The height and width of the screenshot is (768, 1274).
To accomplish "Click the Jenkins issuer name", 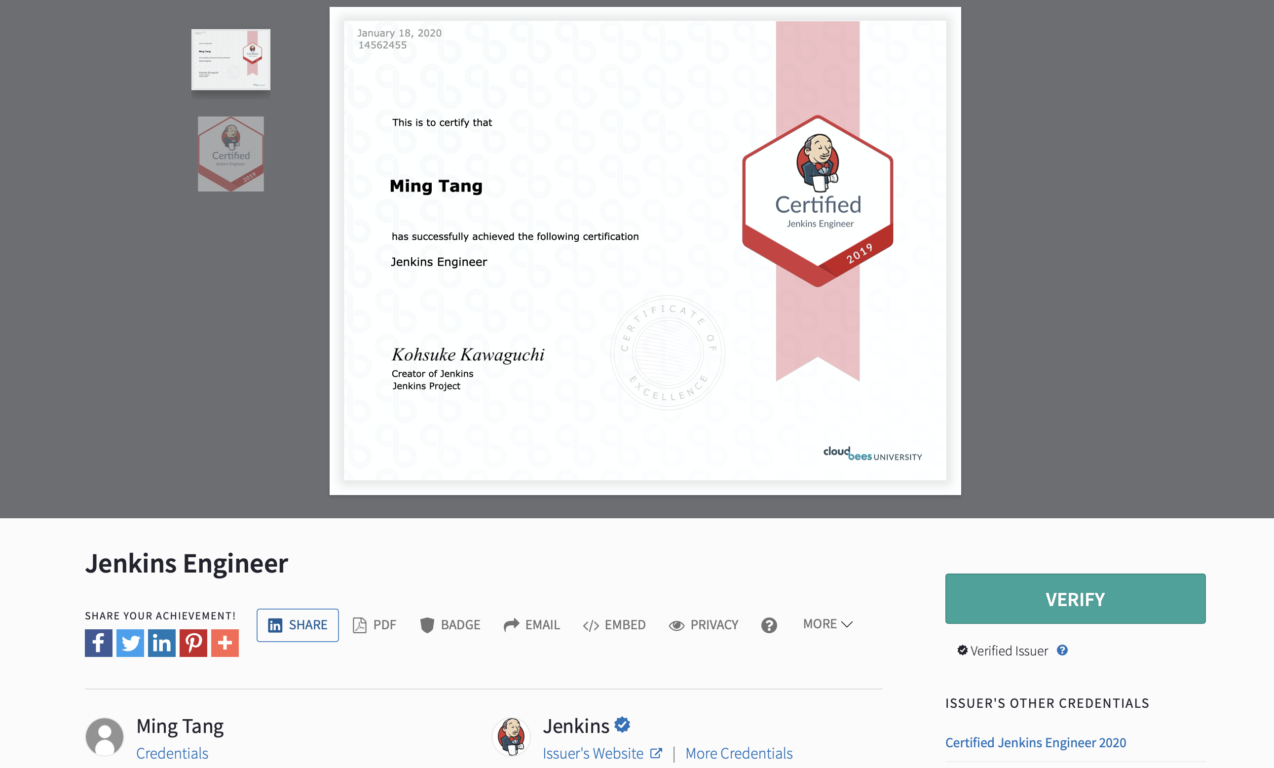I will tap(576, 726).
